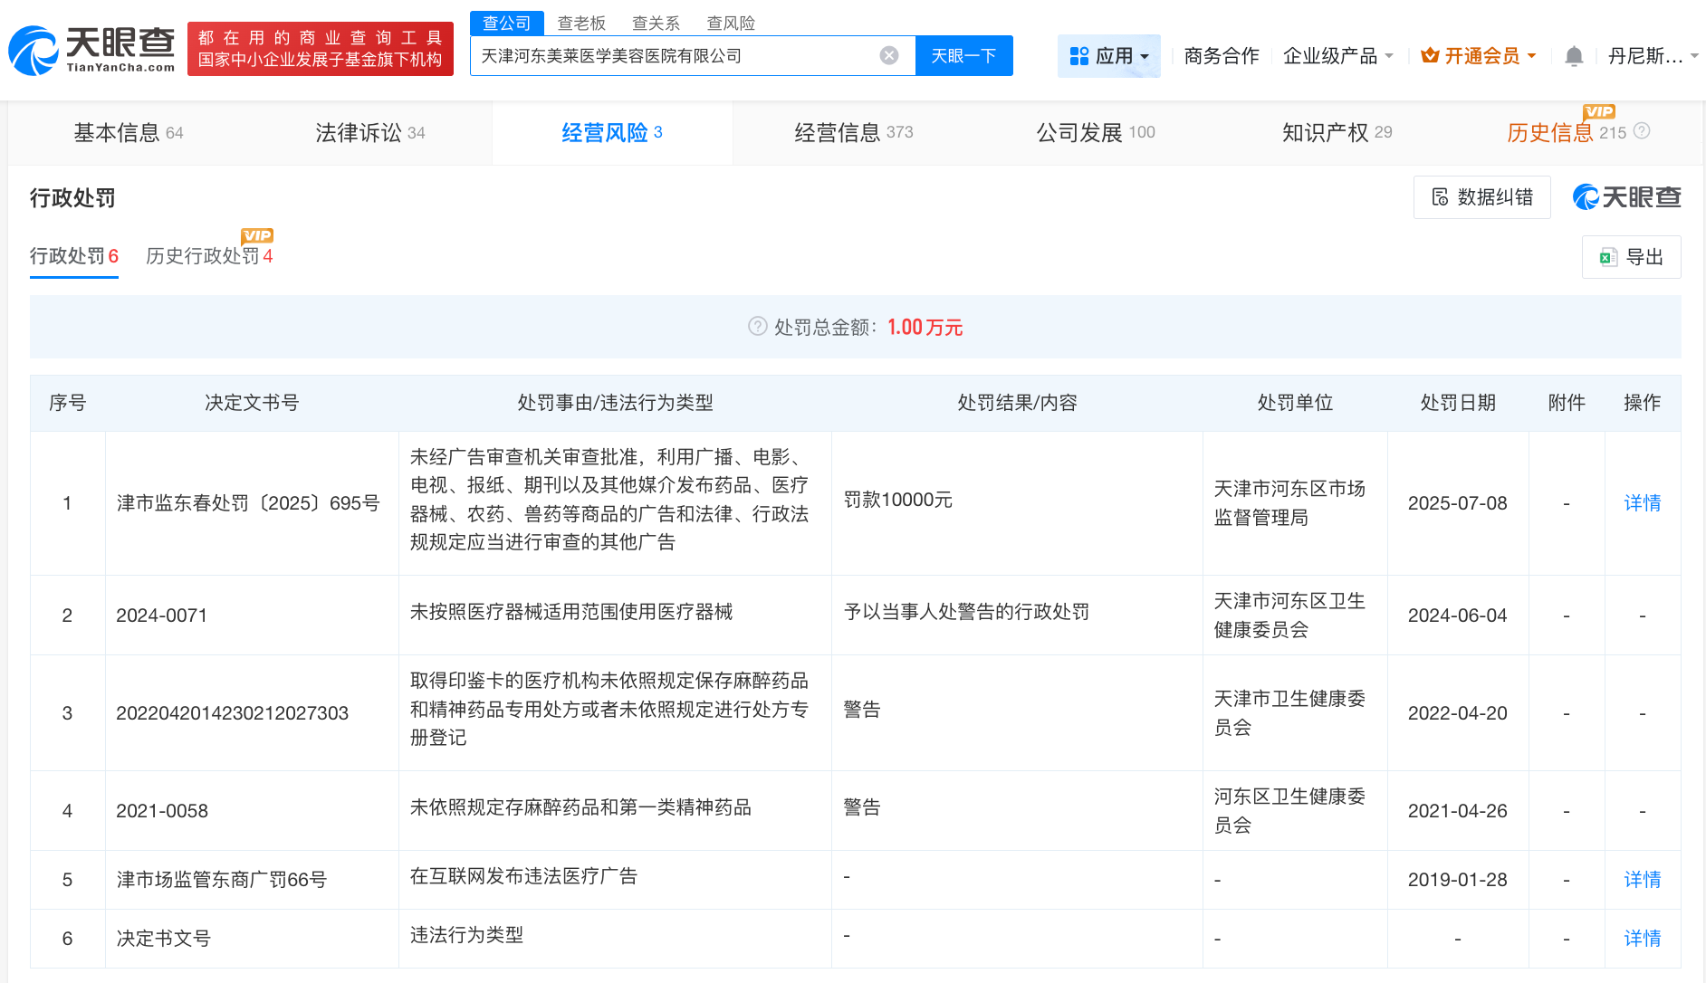The image size is (1706, 983).
Task: Click into the company search field
Action: click(675, 56)
